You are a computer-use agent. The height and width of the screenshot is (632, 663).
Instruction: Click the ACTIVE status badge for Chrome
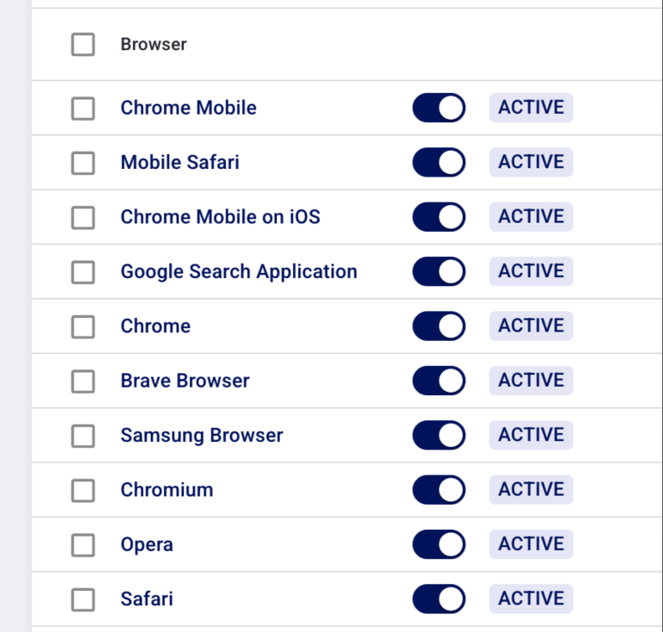pyautogui.click(x=531, y=326)
